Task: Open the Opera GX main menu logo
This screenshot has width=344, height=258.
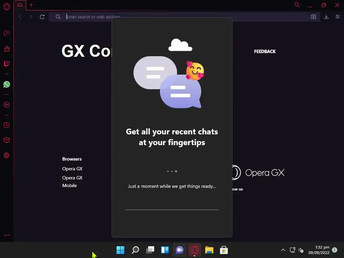Action: point(7,7)
